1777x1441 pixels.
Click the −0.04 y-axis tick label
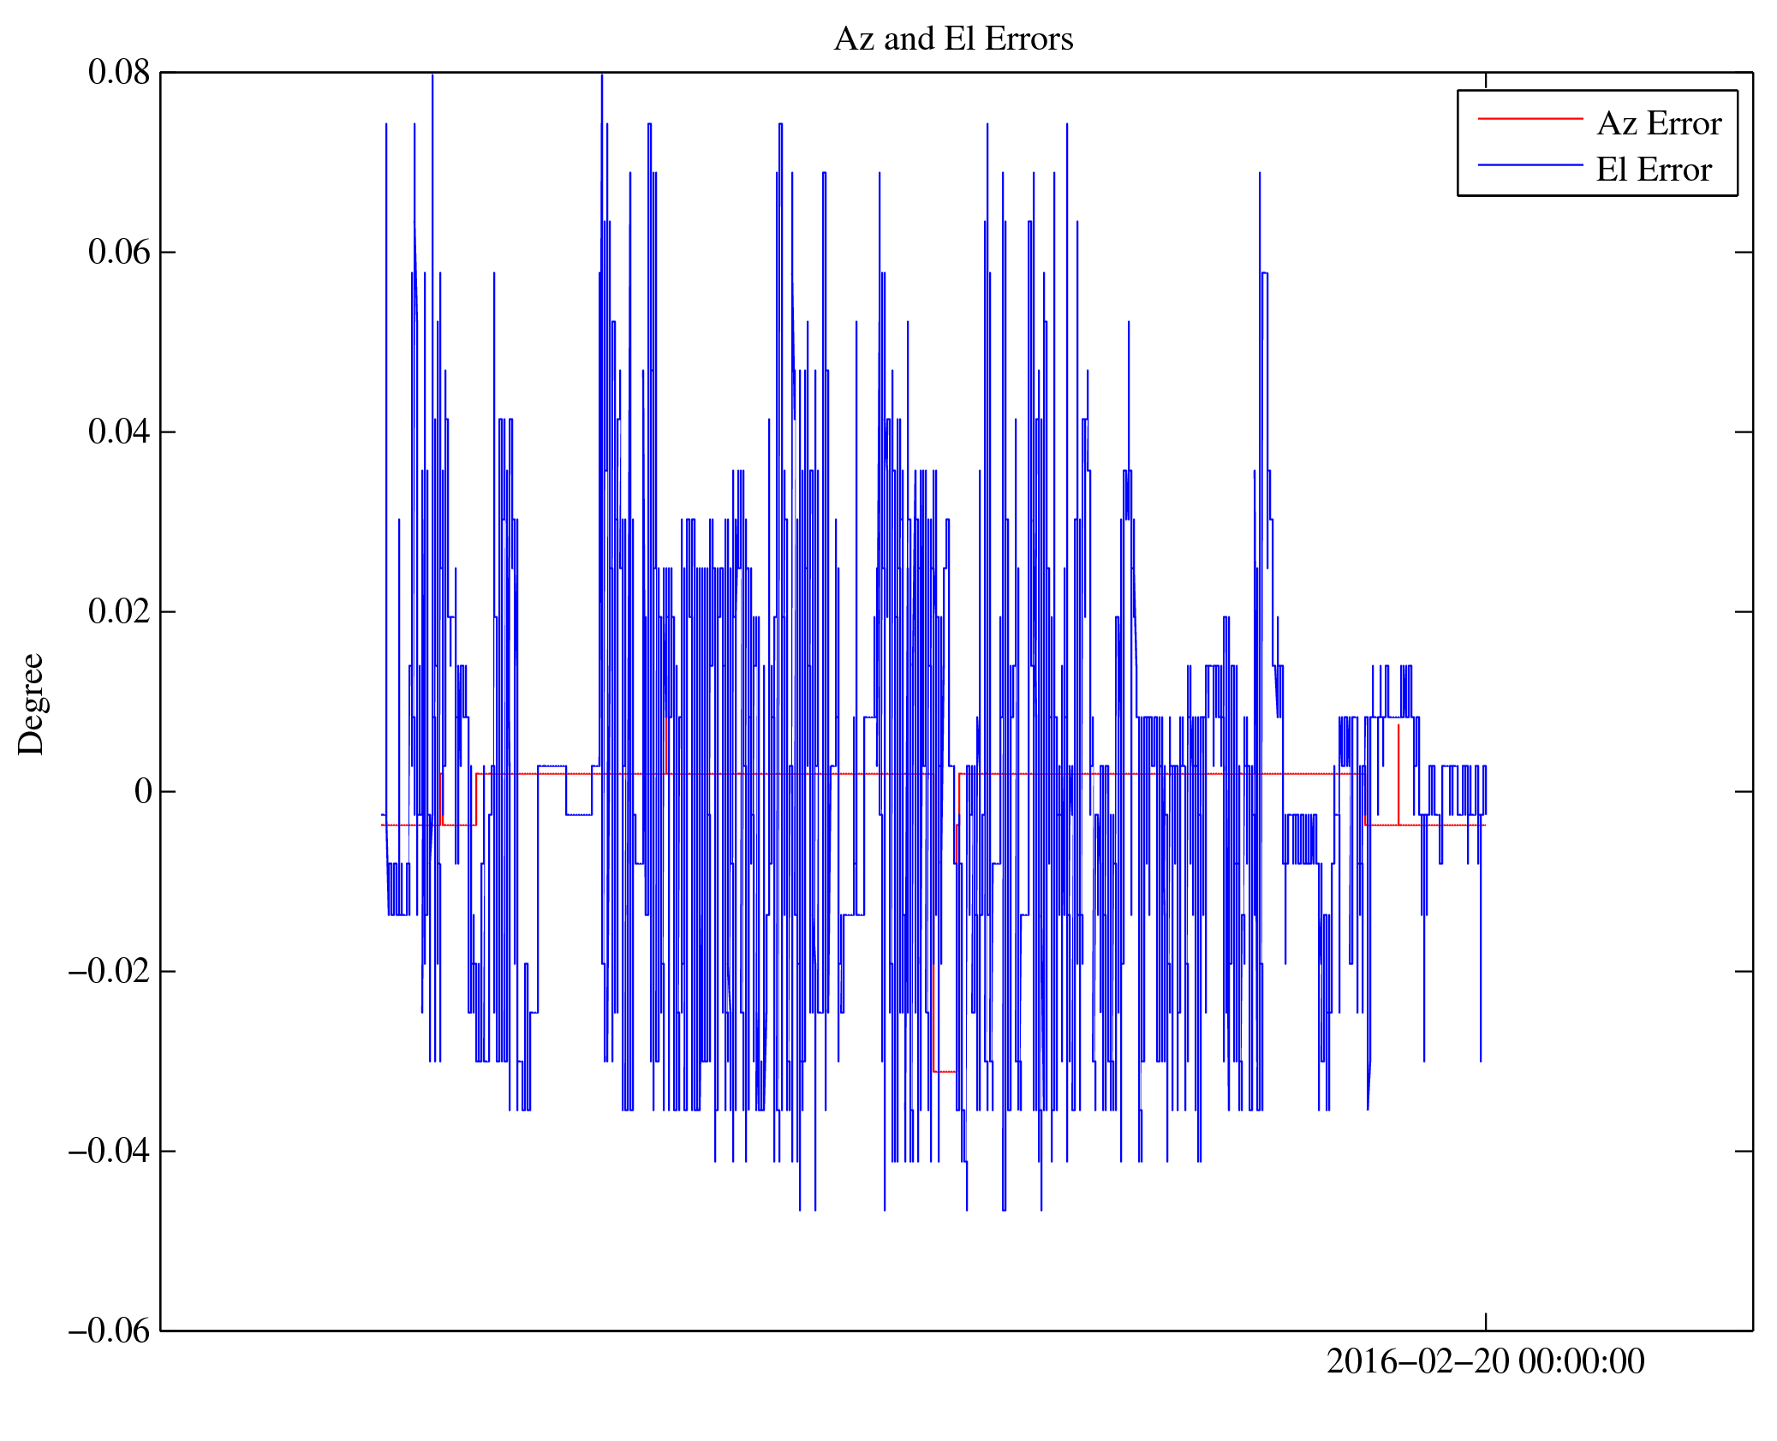click(x=109, y=1152)
